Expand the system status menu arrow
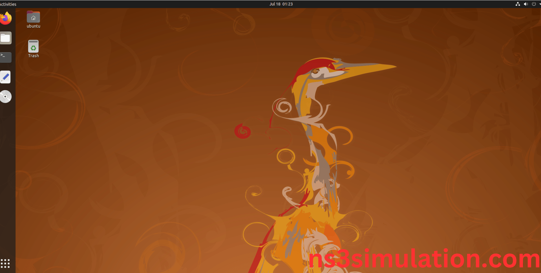Screen dimensions: 541x273 540,4
